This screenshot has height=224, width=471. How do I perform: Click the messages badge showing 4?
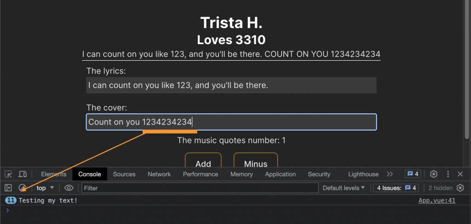412,174
